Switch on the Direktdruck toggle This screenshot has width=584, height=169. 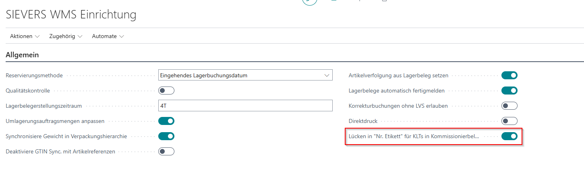pyautogui.click(x=509, y=121)
